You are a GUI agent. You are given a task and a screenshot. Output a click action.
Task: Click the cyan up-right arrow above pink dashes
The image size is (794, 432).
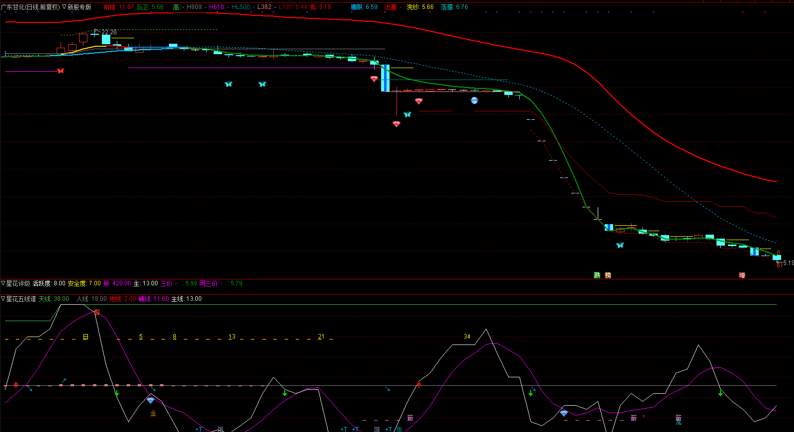pyautogui.click(x=64, y=381)
